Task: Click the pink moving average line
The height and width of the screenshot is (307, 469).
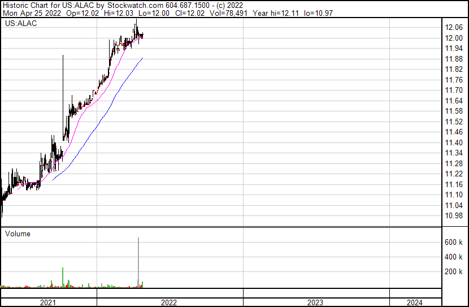Action: tap(85, 111)
